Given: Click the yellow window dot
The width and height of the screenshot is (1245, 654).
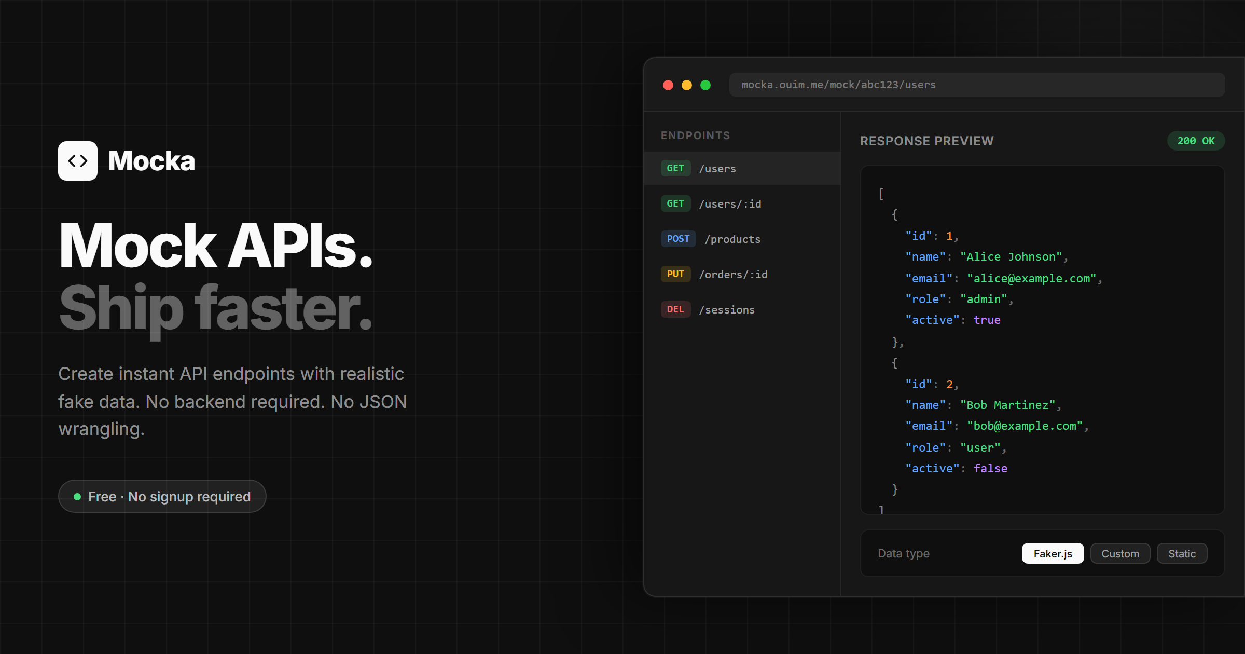Looking at the screenshot, I should point(687,85).
